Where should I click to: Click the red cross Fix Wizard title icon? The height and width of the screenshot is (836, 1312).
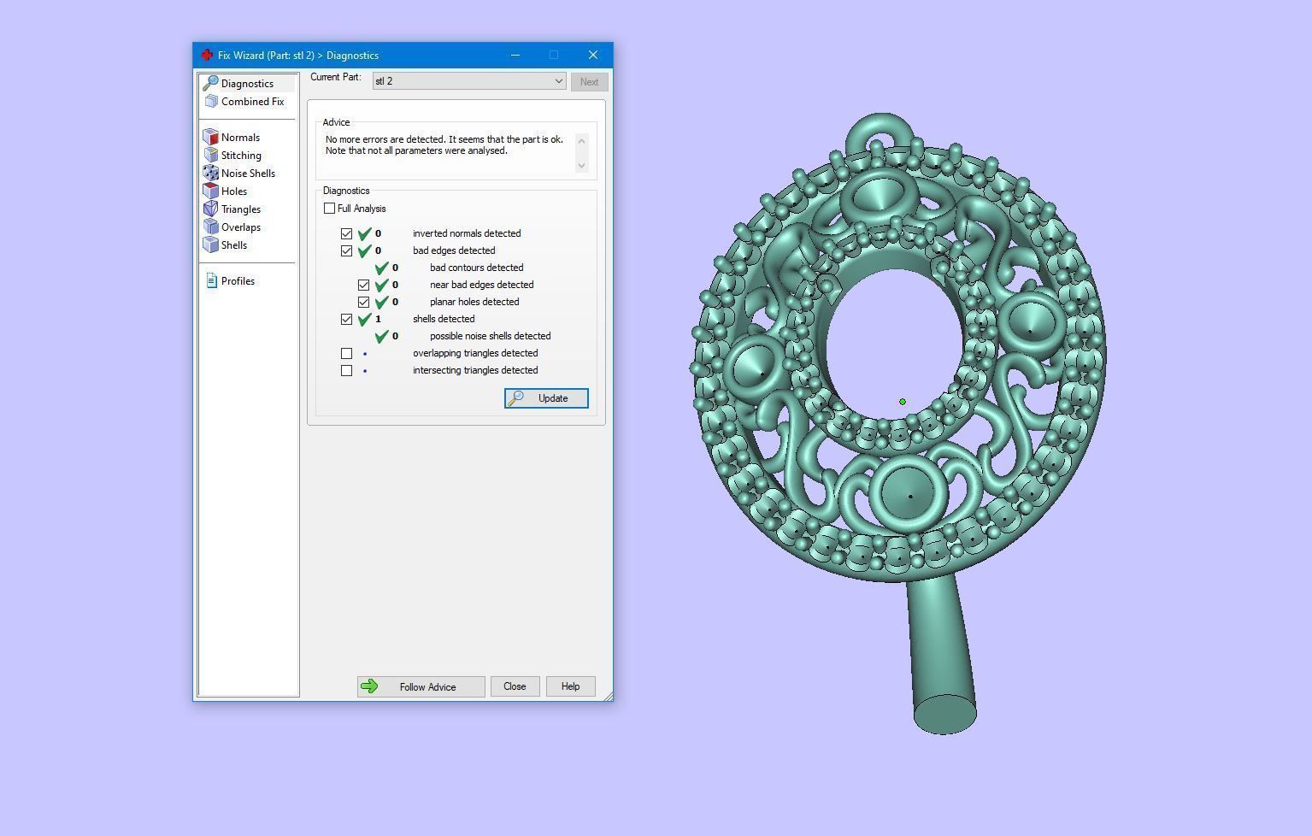tap(207, 55)
